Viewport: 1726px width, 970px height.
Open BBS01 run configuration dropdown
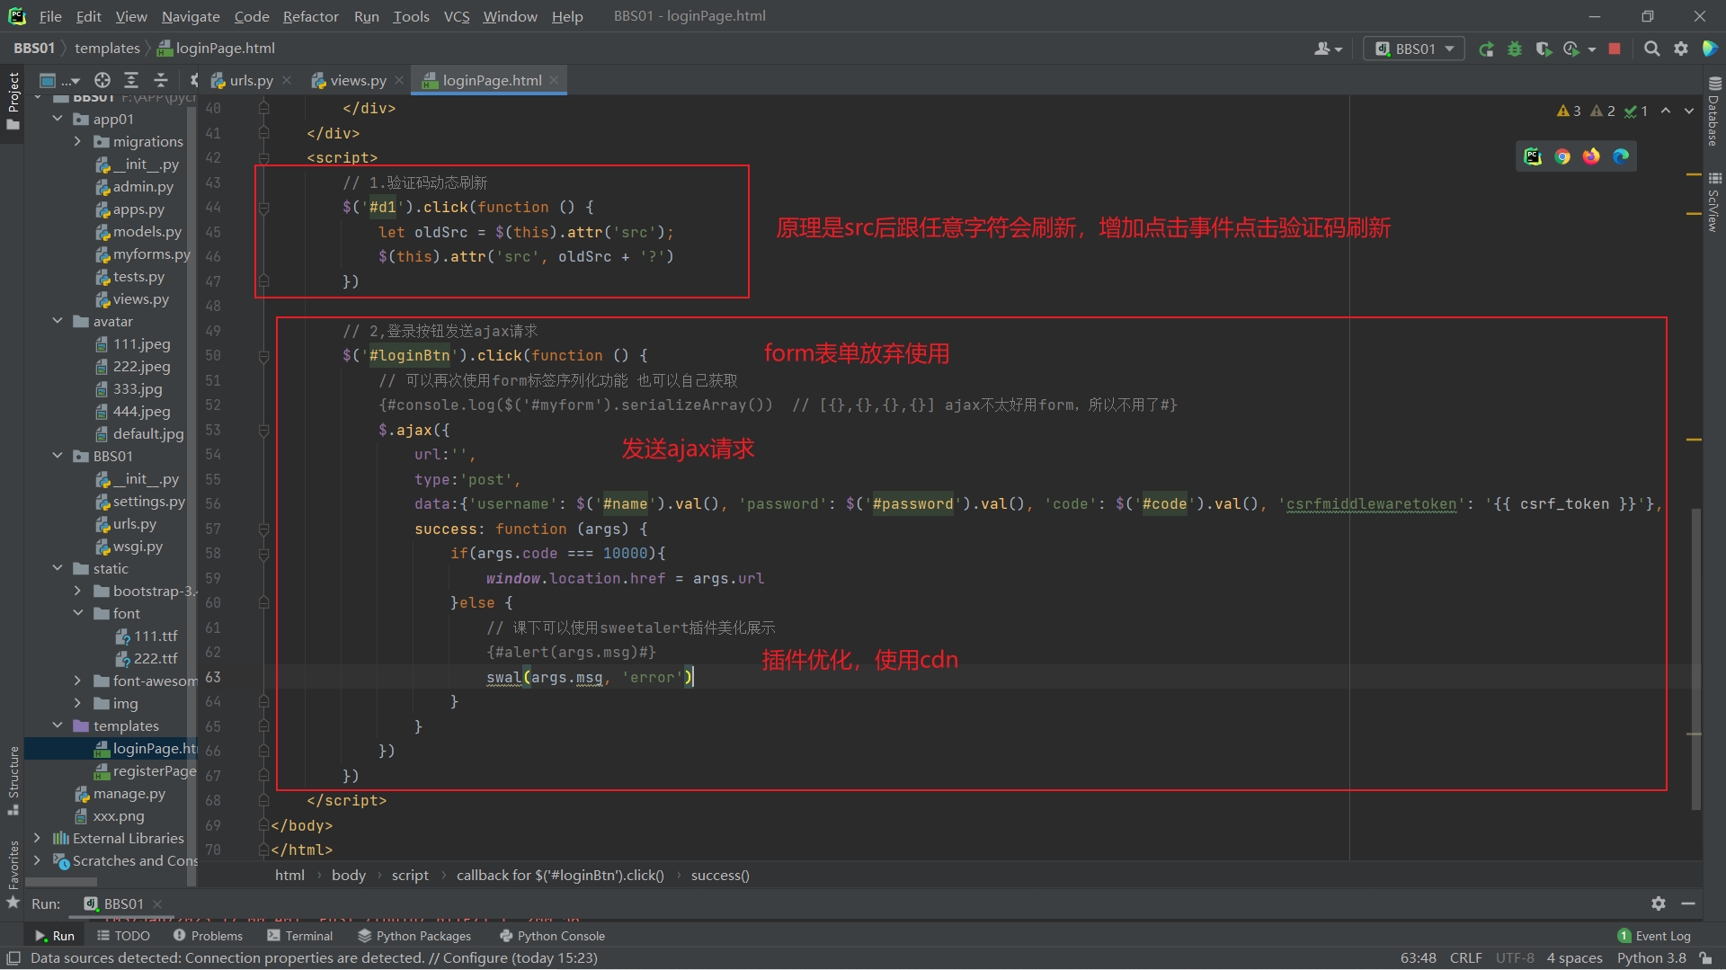[x=1413, y=49]
